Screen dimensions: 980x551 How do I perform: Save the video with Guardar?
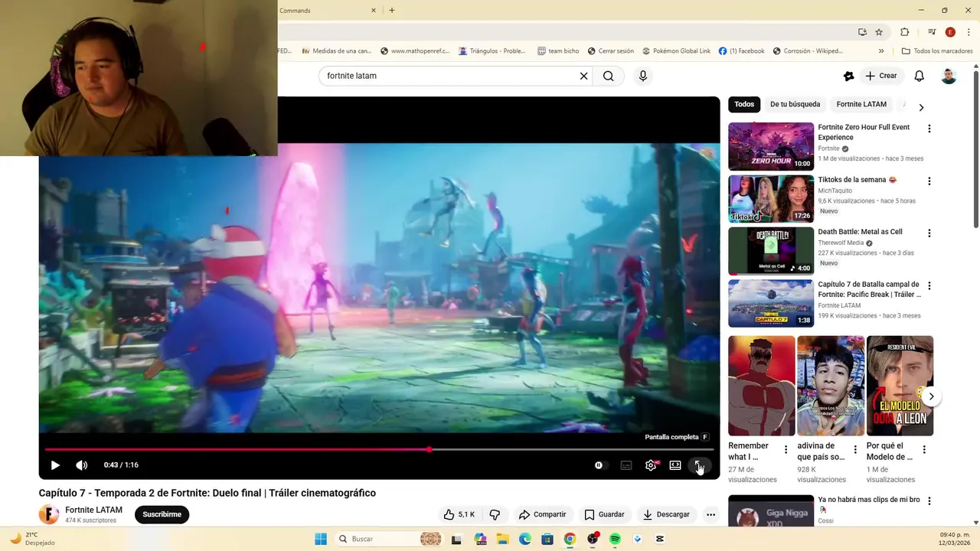point(604,514)
